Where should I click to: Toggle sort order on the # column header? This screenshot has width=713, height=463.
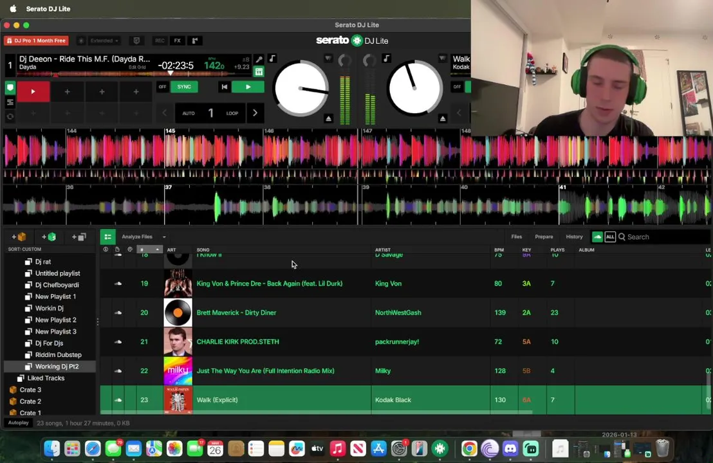point(149,250)
